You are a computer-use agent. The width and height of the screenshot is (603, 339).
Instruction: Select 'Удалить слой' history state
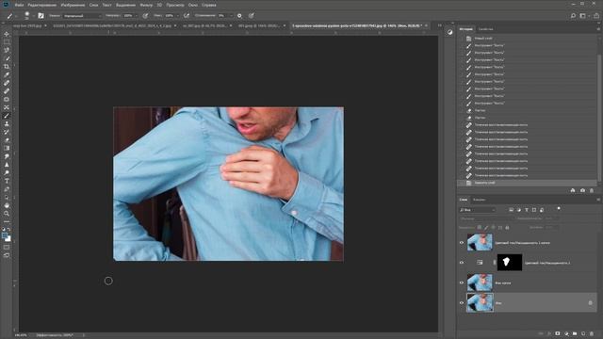(484, 183)
